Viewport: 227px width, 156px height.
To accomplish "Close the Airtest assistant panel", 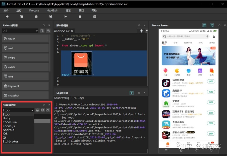I will tap(49, 25).
